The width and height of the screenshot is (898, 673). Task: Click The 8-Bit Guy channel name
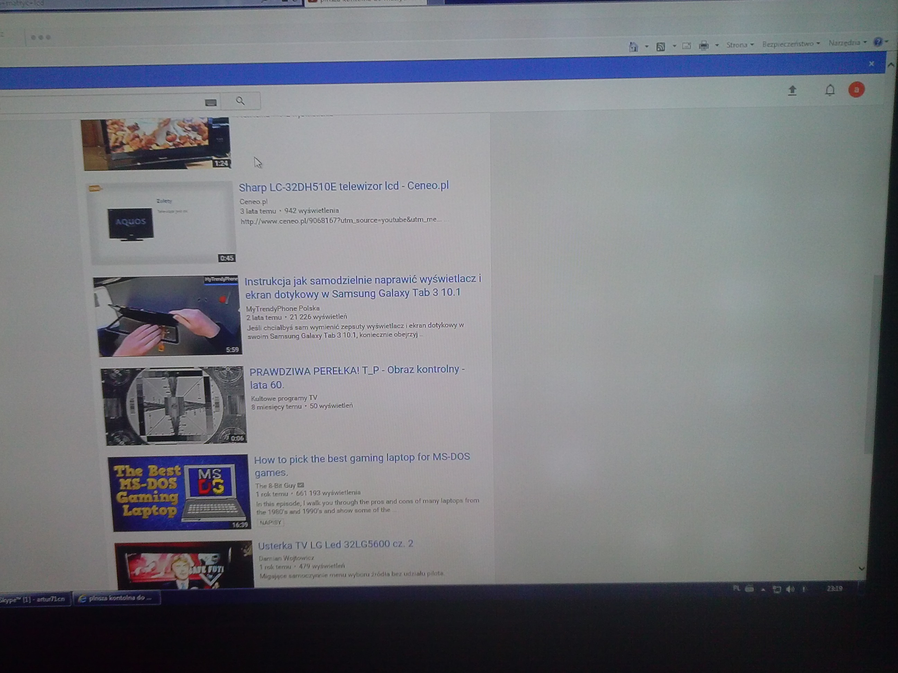pos(275,486)
